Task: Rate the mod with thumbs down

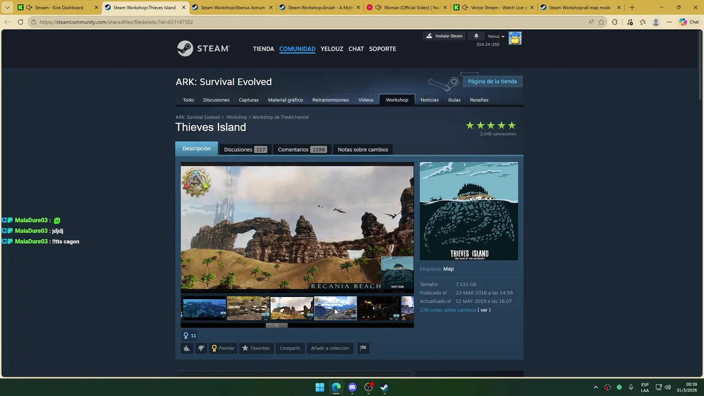Action: pyautogui.click(x=201, y=348)
